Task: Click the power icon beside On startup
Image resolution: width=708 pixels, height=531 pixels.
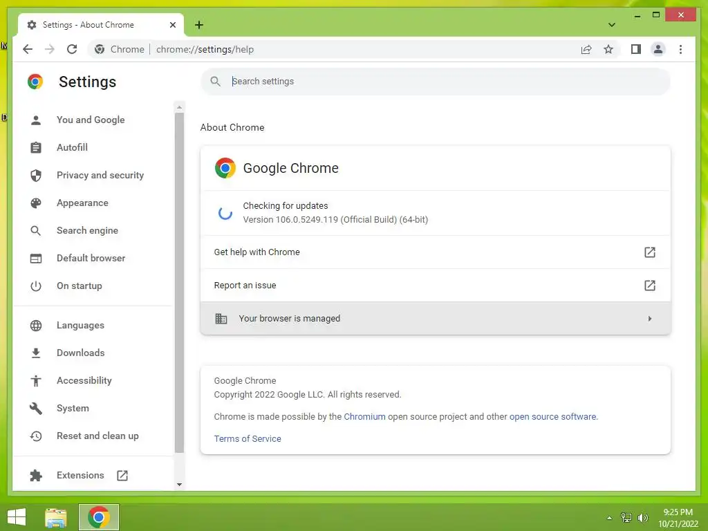Action: click(x=36, y=286)
